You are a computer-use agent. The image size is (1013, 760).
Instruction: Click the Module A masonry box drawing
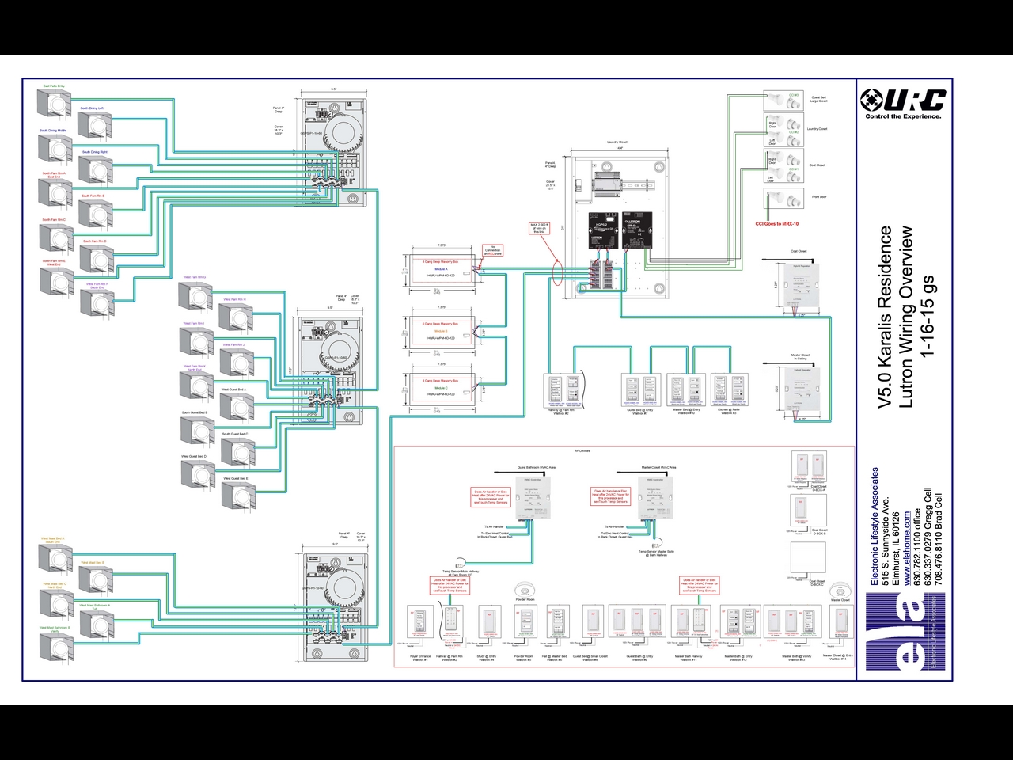click(x=442, y=269)
